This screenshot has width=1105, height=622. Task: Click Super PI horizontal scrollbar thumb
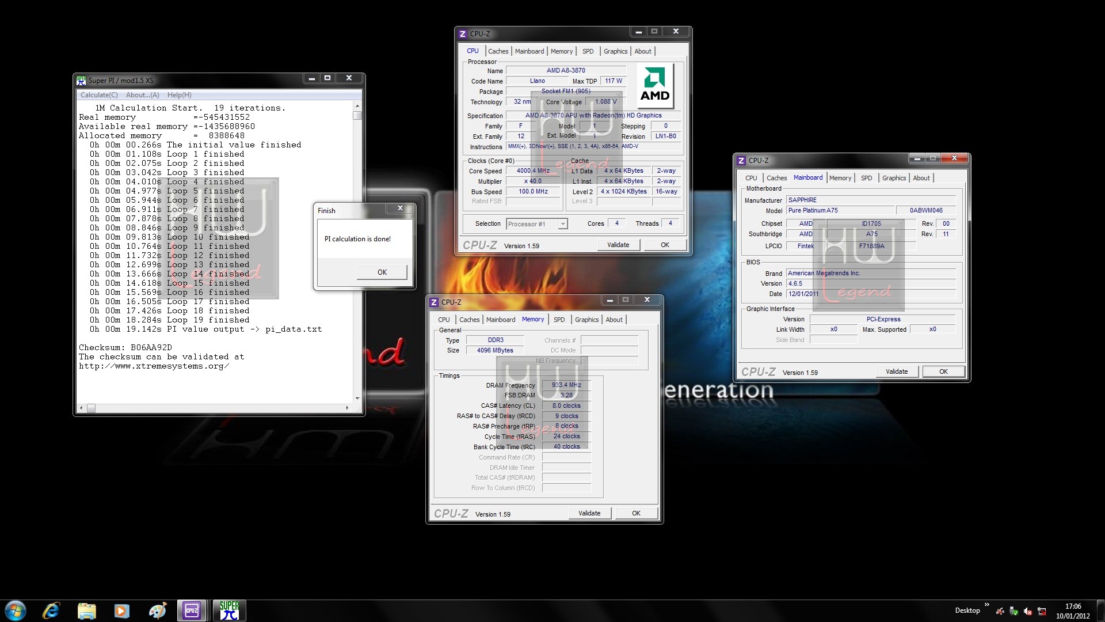(91, 408)
